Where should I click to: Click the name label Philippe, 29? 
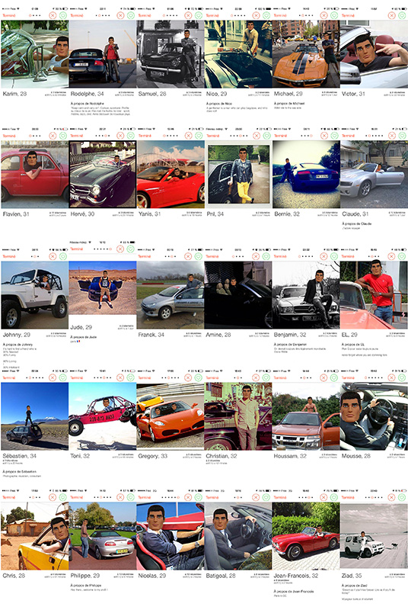pos(85,576)
